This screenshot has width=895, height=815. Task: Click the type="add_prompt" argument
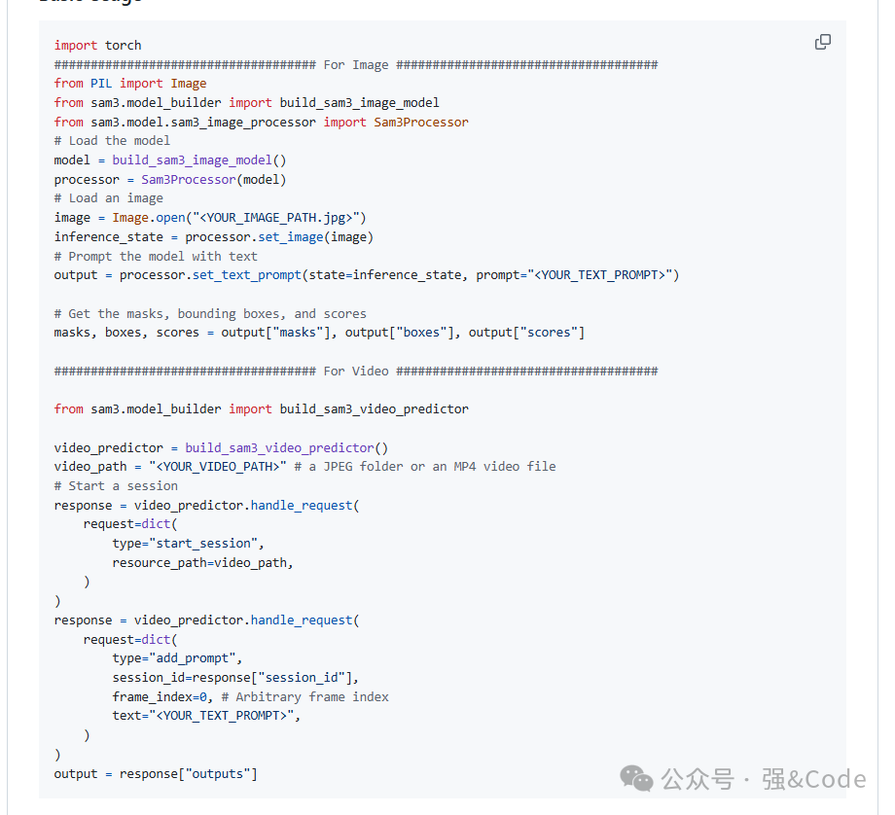(177, 658)
